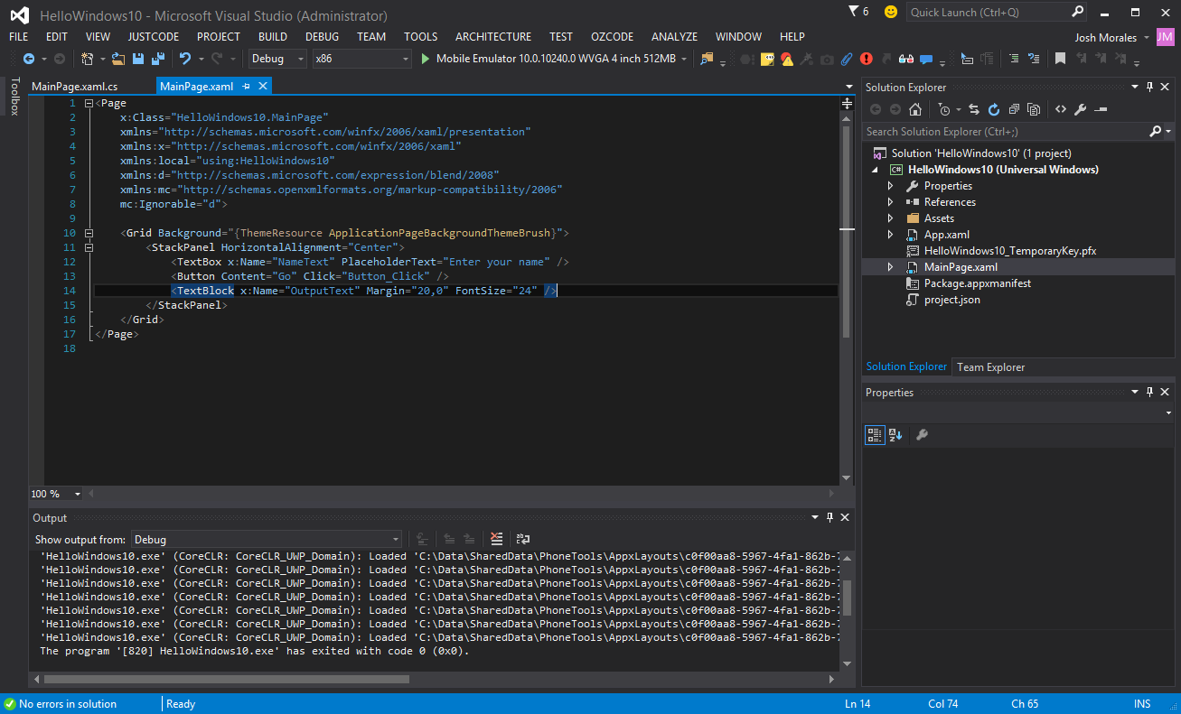Undo the last edit with the Undo icon
The width and height of the screenshot is (1181, 714).
(184, 59)
